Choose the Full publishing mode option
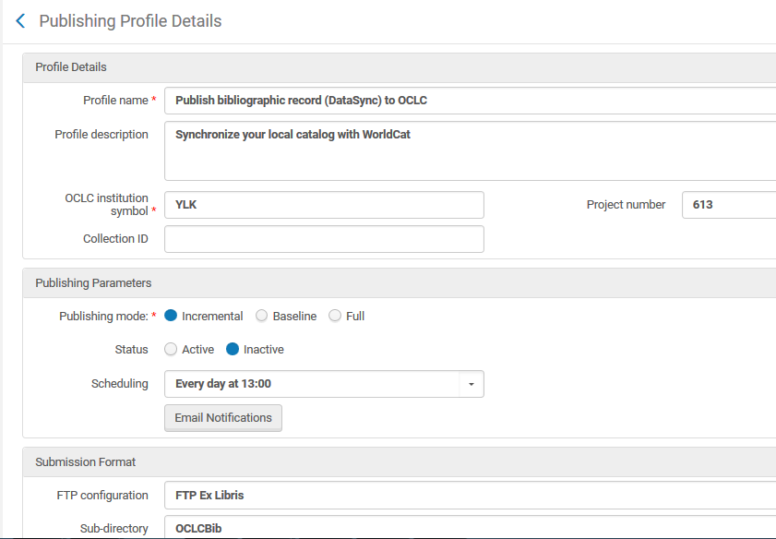Screen dimensions: 776x539 335,316
